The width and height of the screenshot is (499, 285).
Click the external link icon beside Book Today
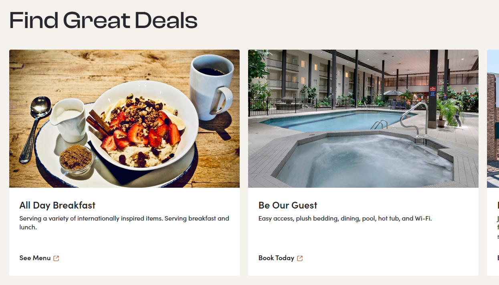[300, 258]
